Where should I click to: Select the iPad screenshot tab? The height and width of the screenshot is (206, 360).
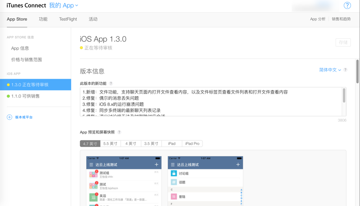[x=171, y=143]
